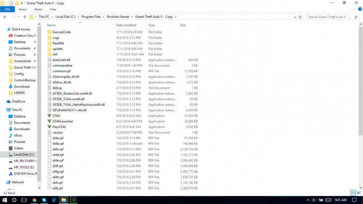
Task: Show hidden system tray icons
Action: [308, 200]
